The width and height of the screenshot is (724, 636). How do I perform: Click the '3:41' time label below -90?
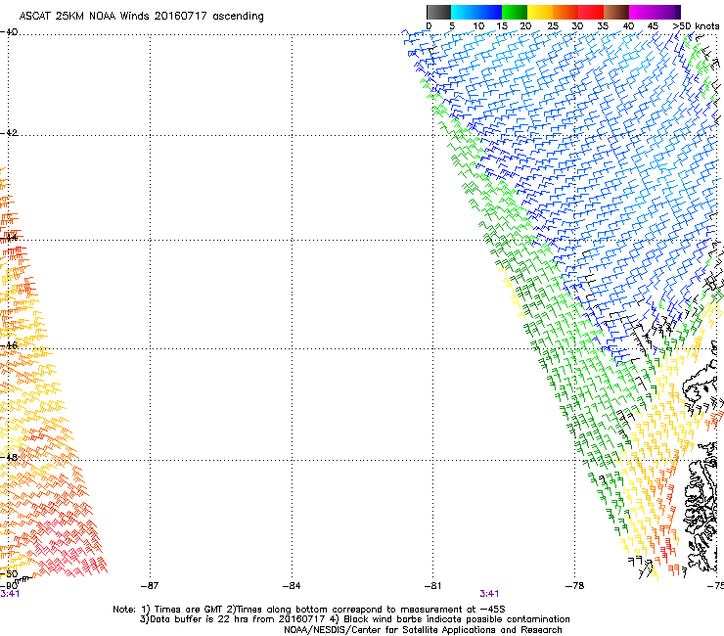pyautogui.click(x=10, y=594)
